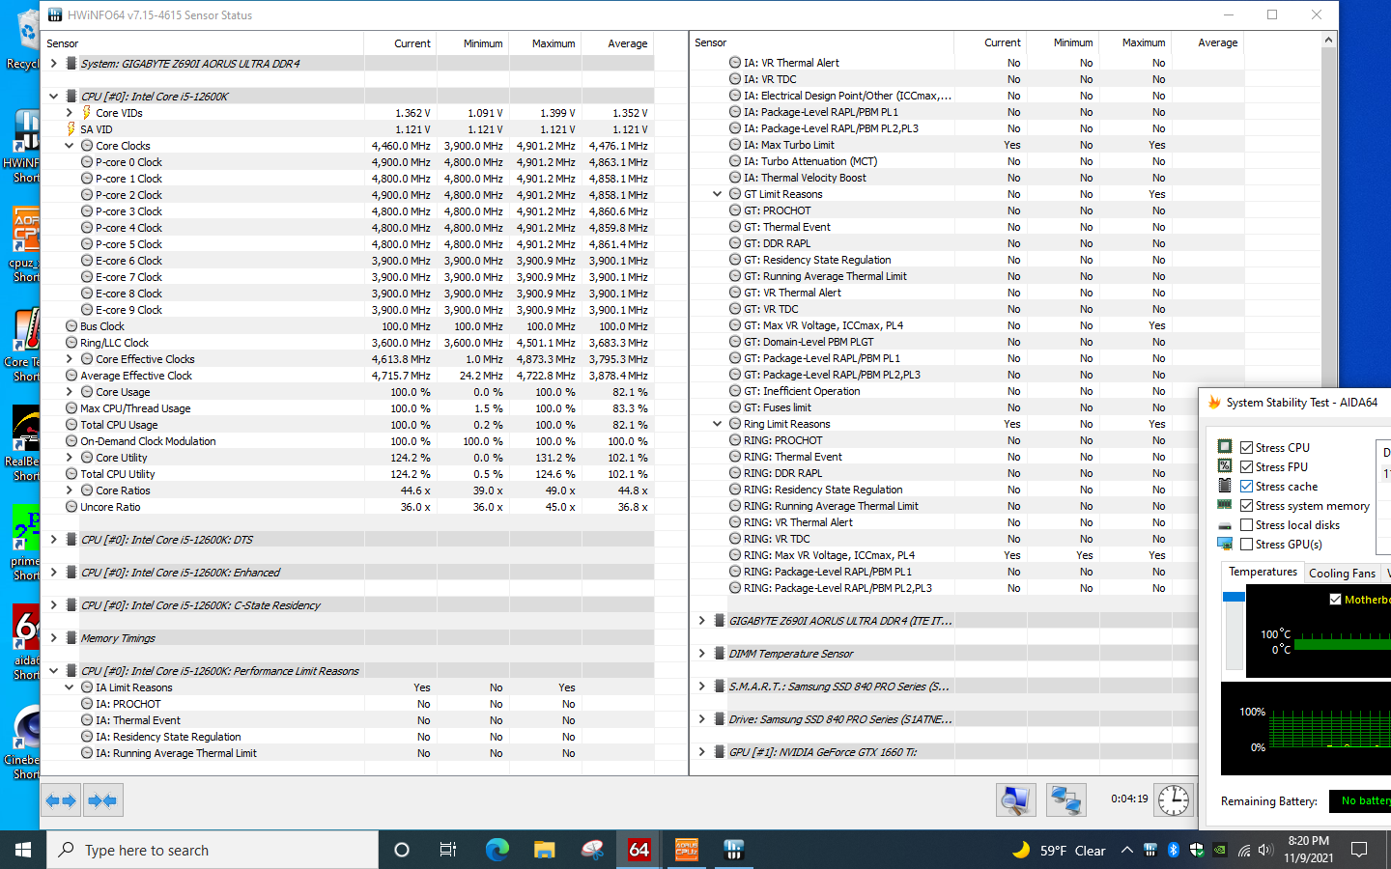Image resolution: width=1391 pixels, height=869 pixels.
Task: Expand CPU C-State Residency section
Action: pos(53,605)
